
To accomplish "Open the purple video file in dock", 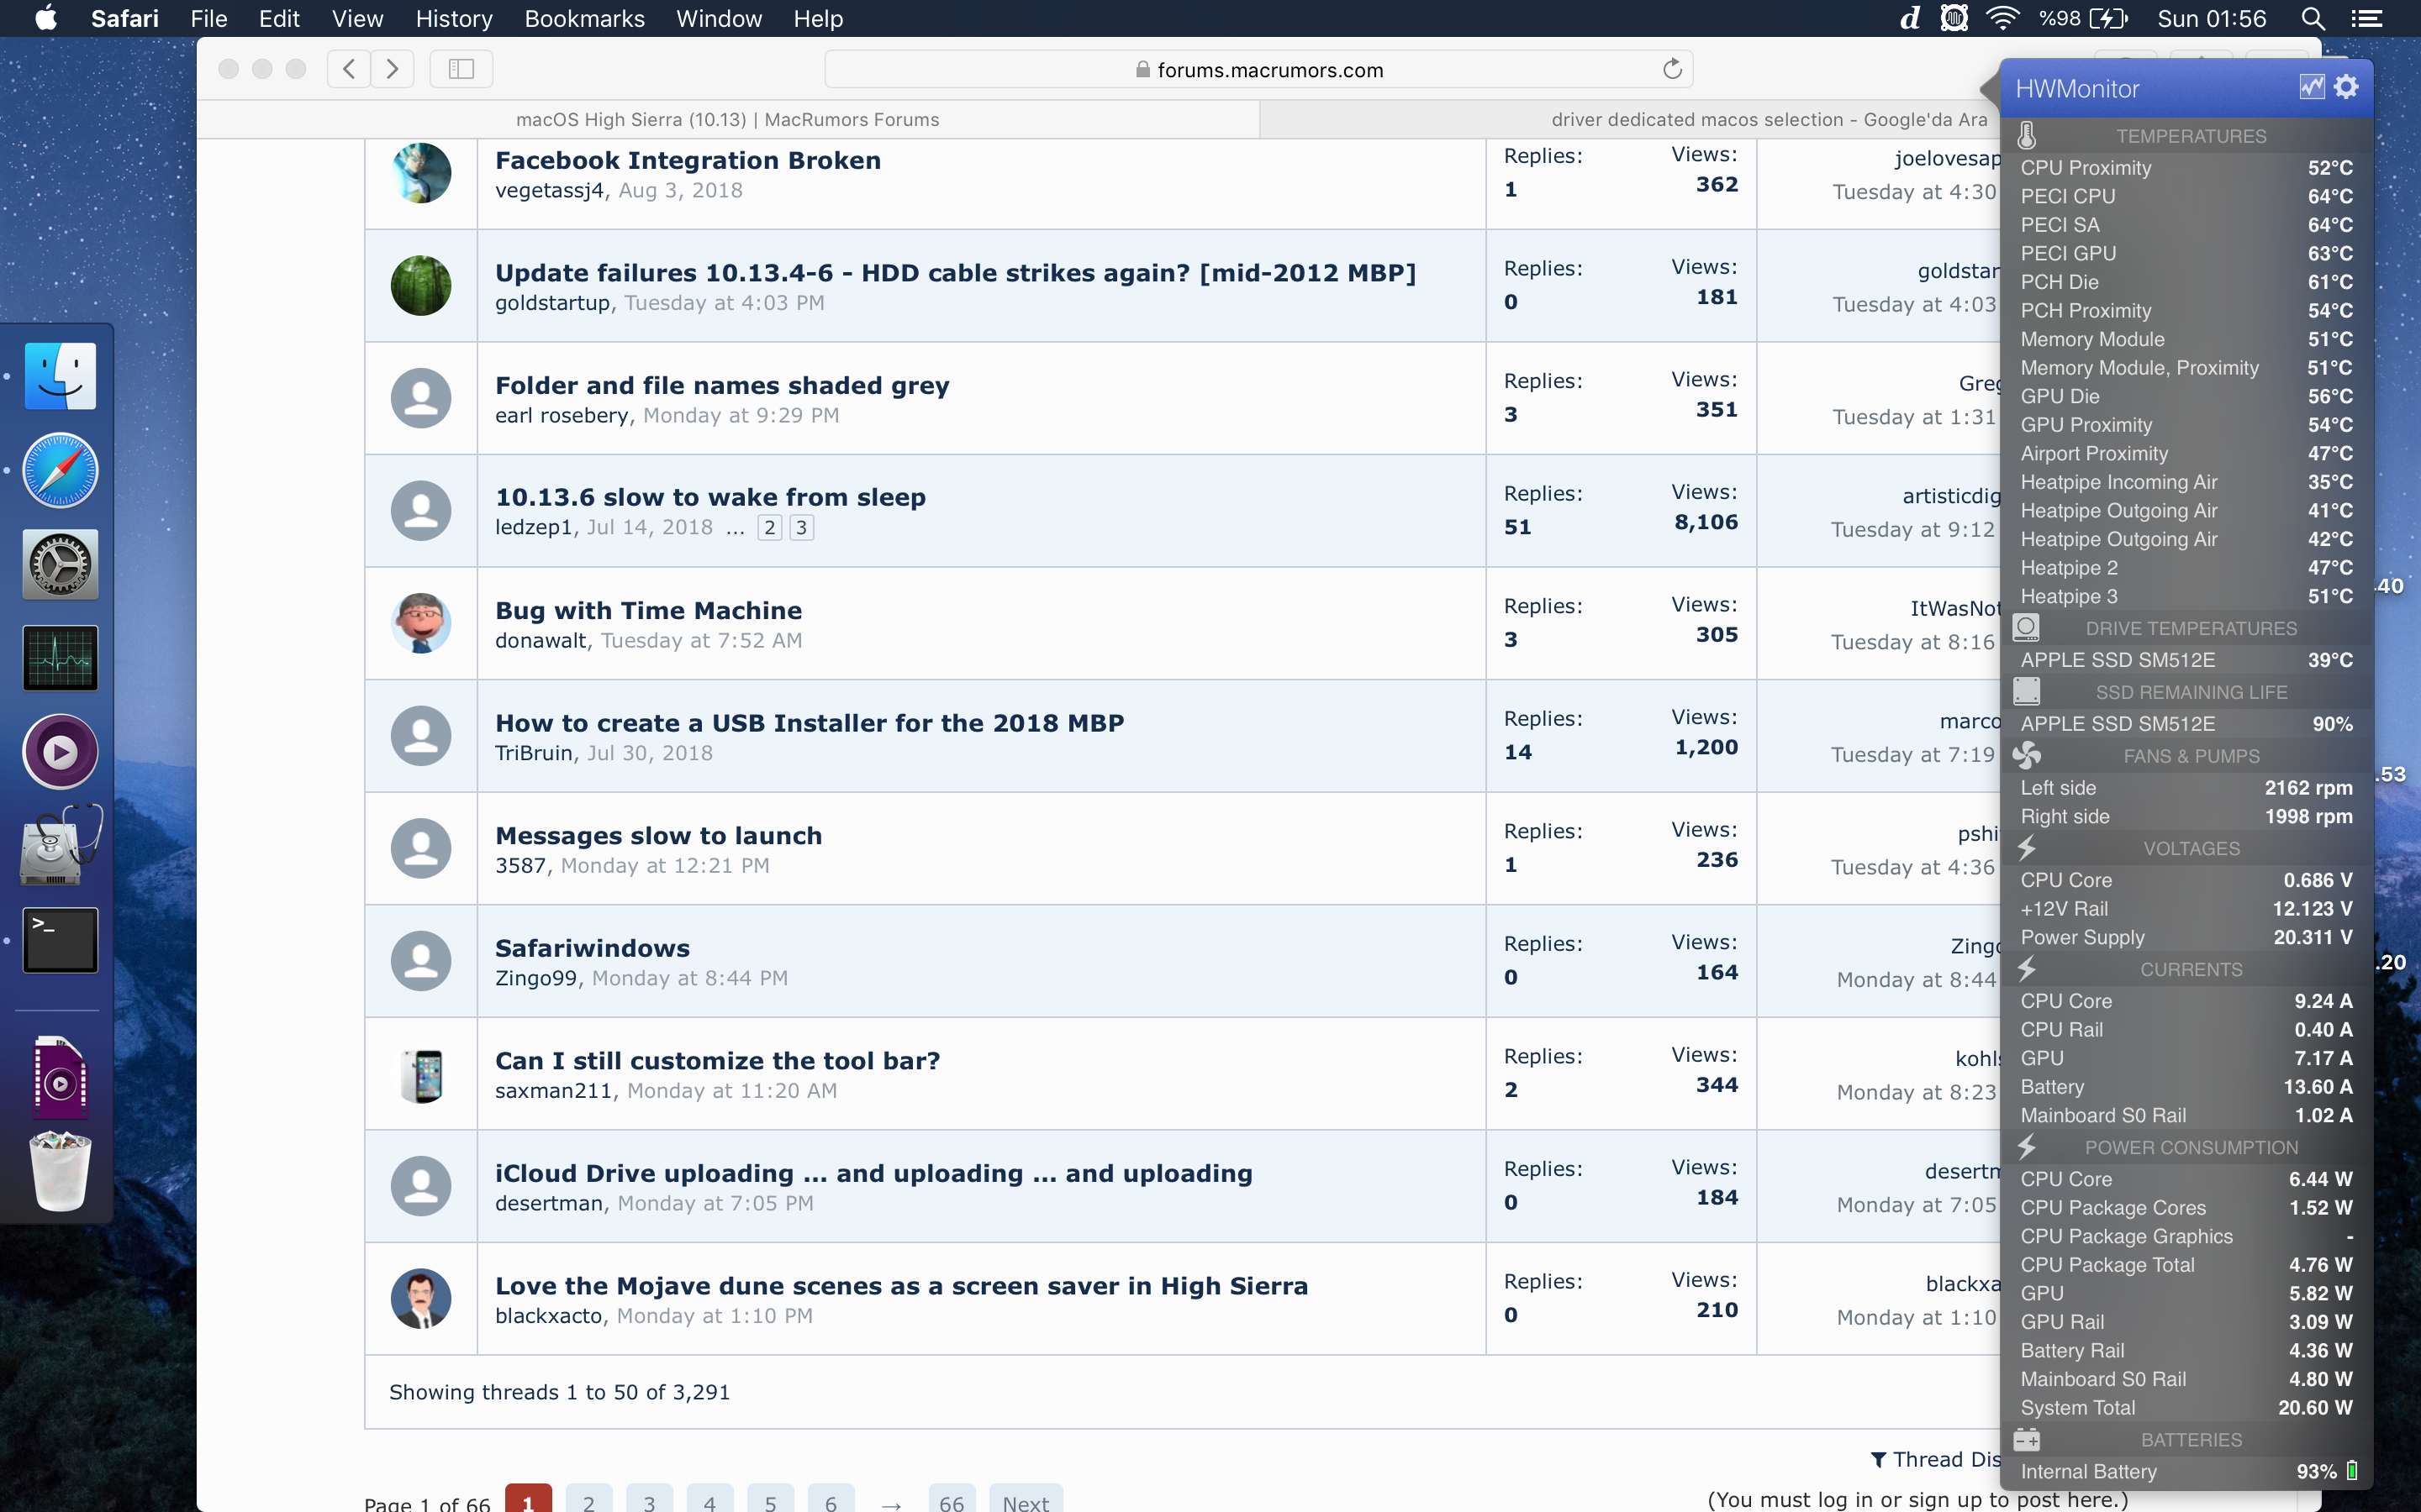I will pyautogui.click(x=60, y=1077).
